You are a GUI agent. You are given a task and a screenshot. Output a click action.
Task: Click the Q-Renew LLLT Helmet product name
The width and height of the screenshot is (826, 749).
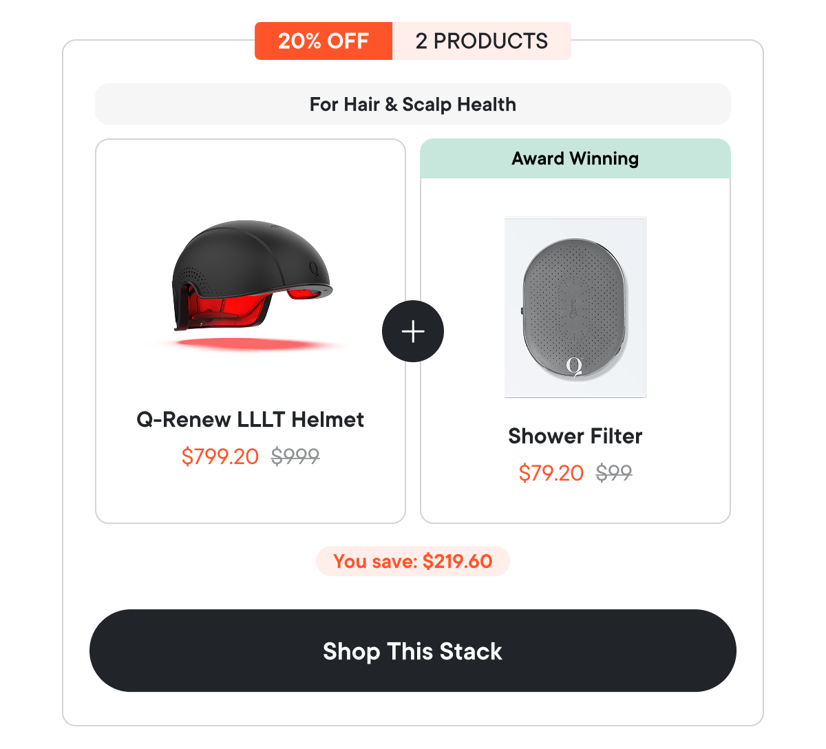pos(250,420)
